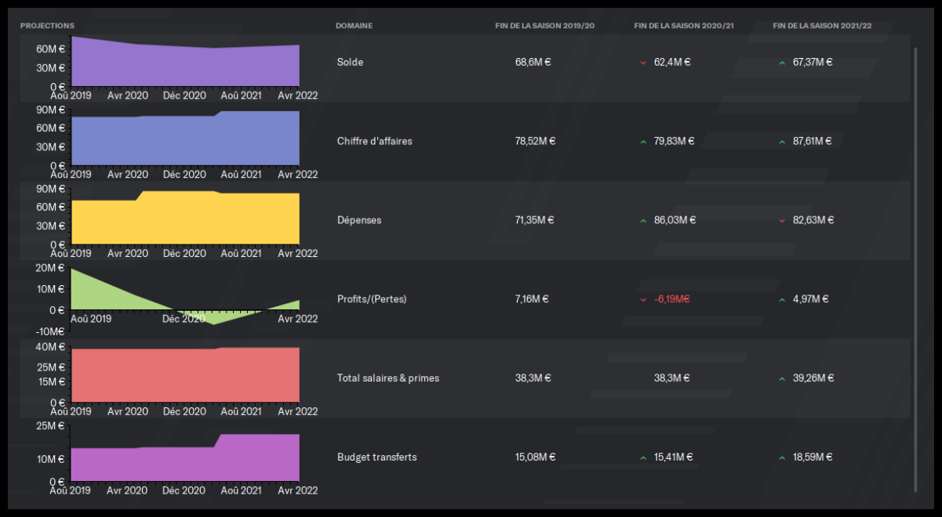Click the Solde row label
Viewport: 942px width, 517px height.
(x=350, y=62)
